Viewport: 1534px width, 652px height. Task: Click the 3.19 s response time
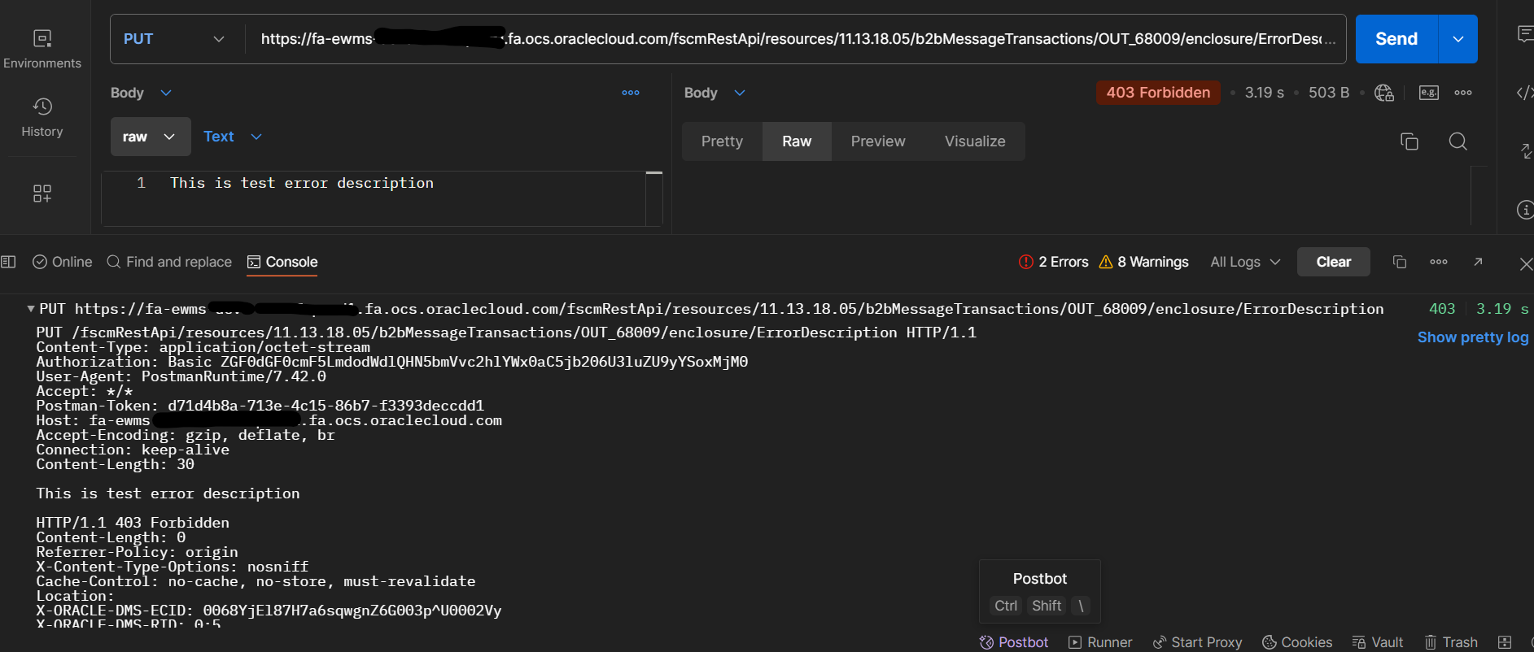click(1264, 93)
